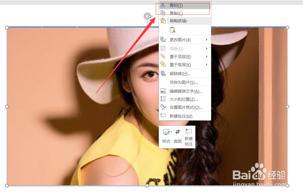Click the size and position icon

coord(163,99)
